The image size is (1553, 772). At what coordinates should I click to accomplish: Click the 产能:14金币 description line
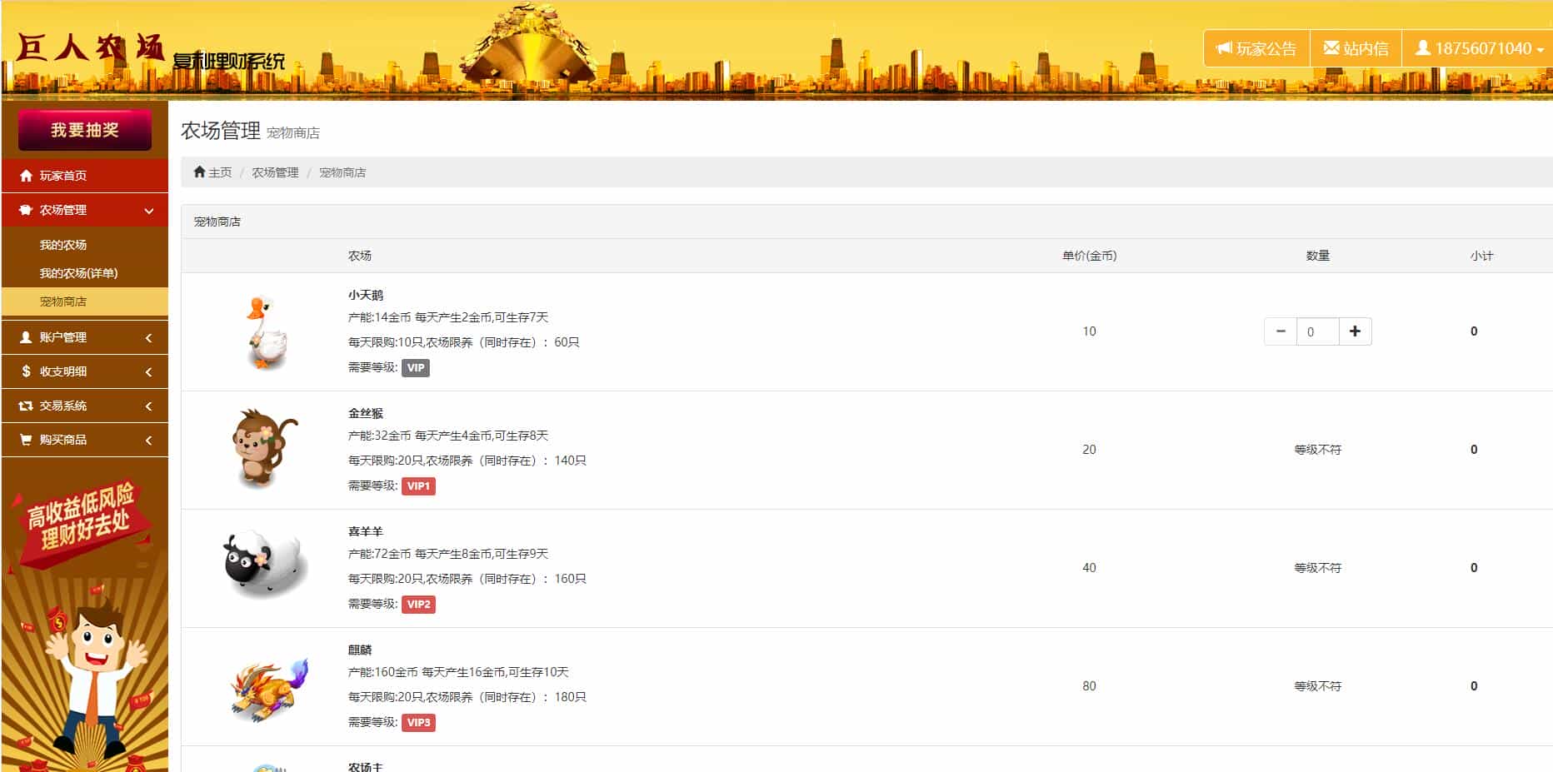click(448, 317)
